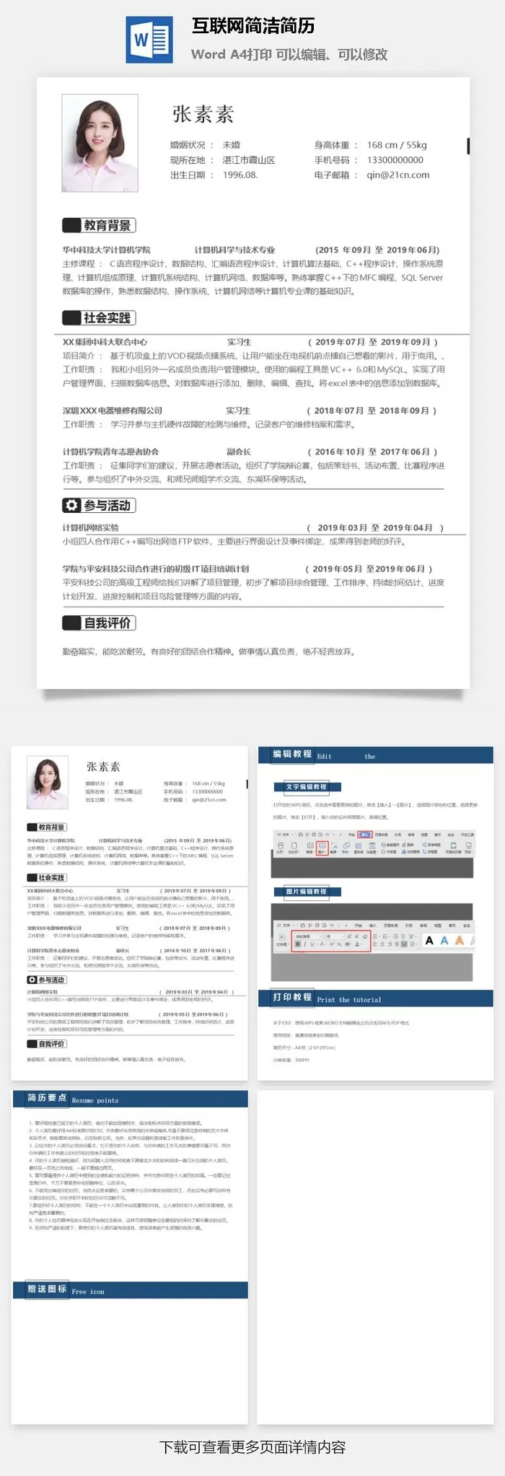The width and height of the screenshot is (505, 1476).
Task: Click the email address qin@21cn.com
Action: (398, 175)
